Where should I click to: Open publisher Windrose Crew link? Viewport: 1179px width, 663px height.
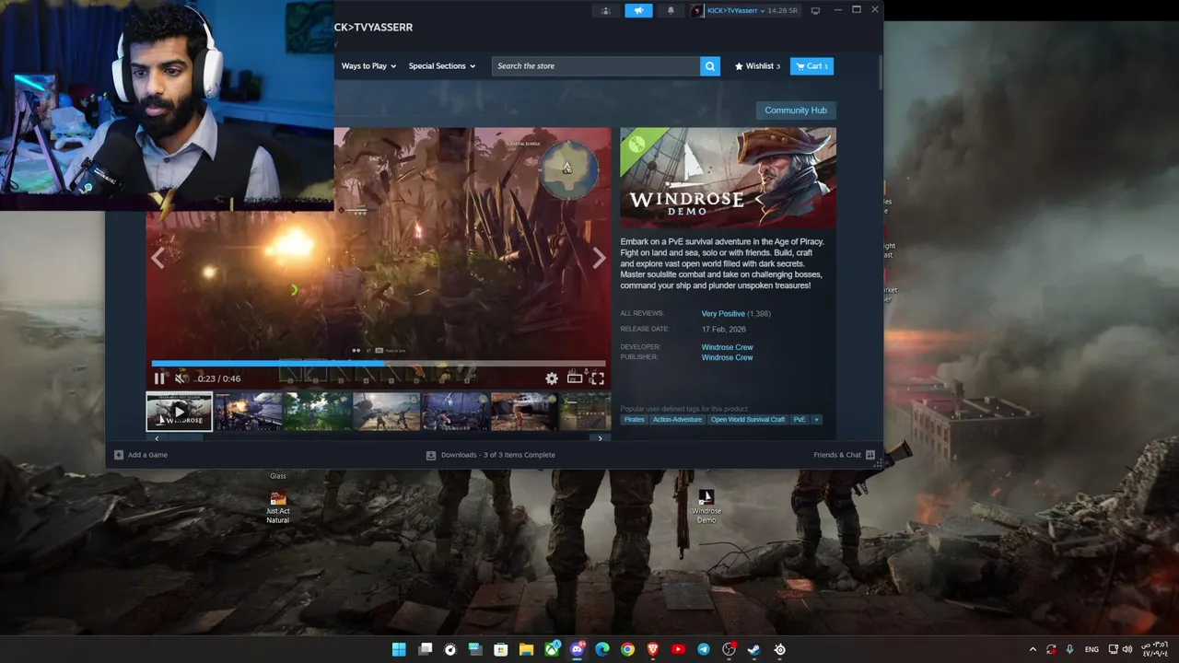click(x=727, y=357)
